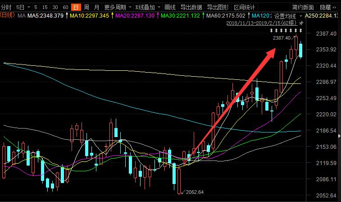
Task: Open the 设置均线 moving average settings dropdown
Action: point(288,16)
